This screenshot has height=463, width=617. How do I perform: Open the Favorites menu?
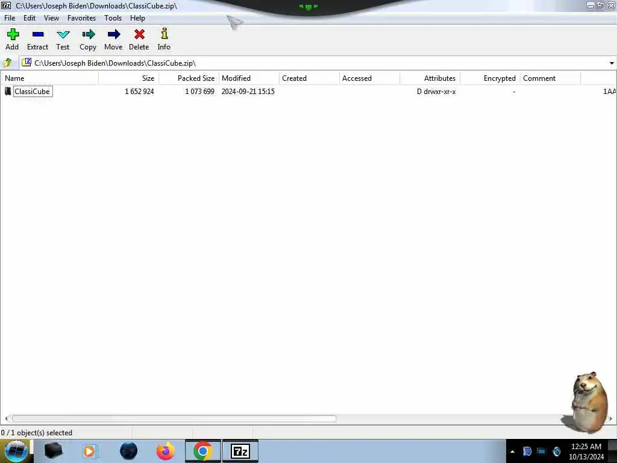point(81,18)
